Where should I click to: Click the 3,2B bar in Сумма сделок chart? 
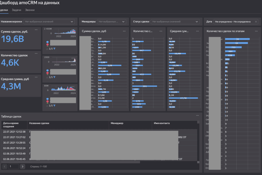(x=110, y=65)
